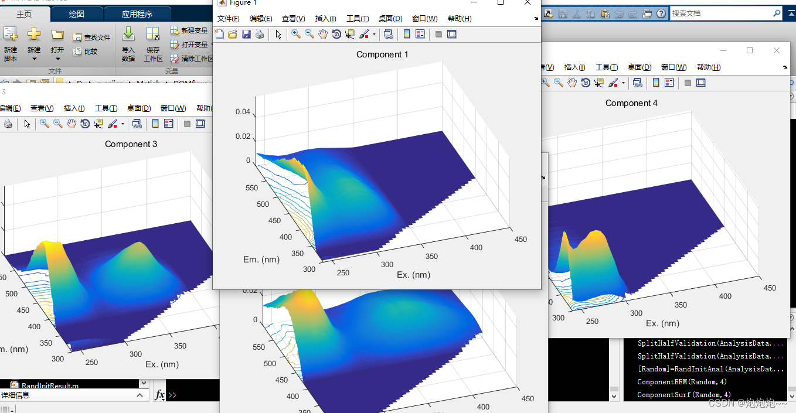
Task: Open 窗口(W) menu in Figure 1
Action: (x=425, y=19)
